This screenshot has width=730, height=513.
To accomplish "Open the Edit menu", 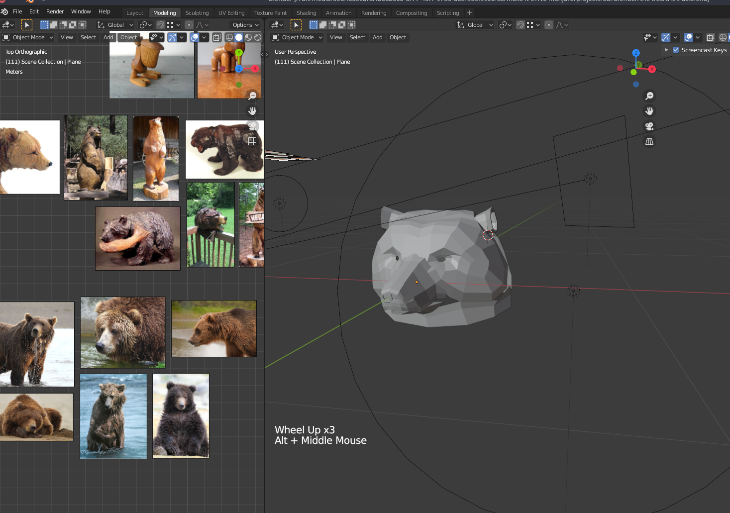I will tap(34, 11).
